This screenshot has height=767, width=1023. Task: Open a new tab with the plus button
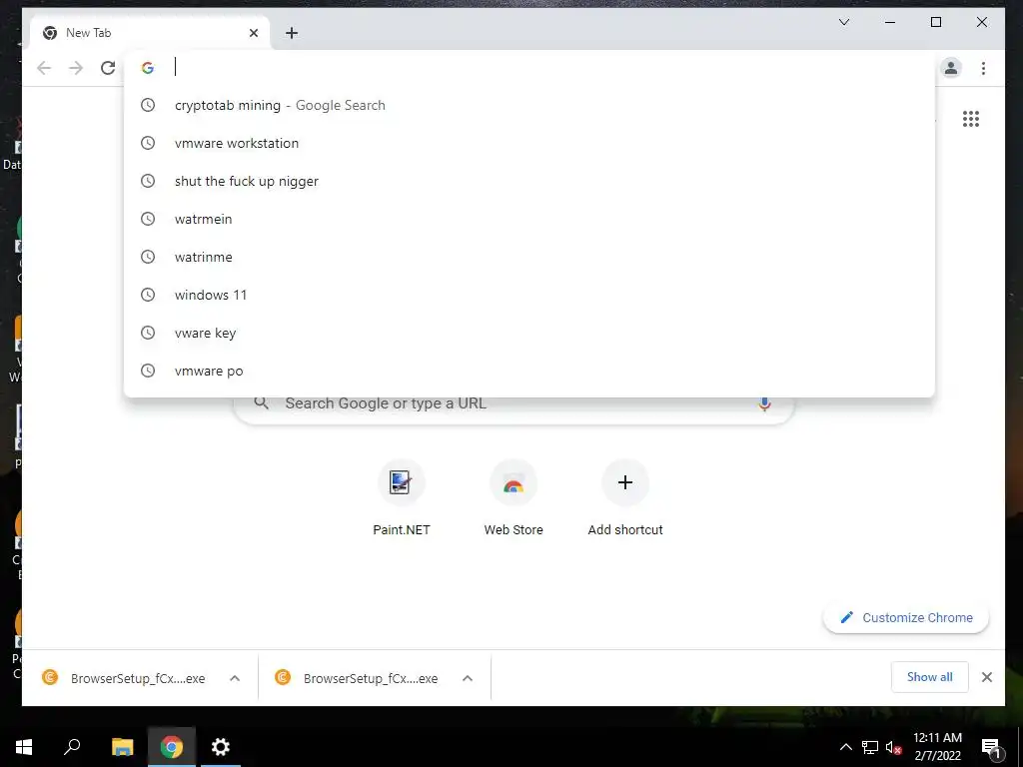tap(292, 33)
